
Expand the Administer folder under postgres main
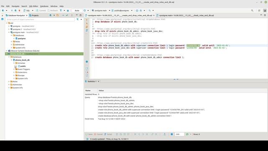[12, 45]
